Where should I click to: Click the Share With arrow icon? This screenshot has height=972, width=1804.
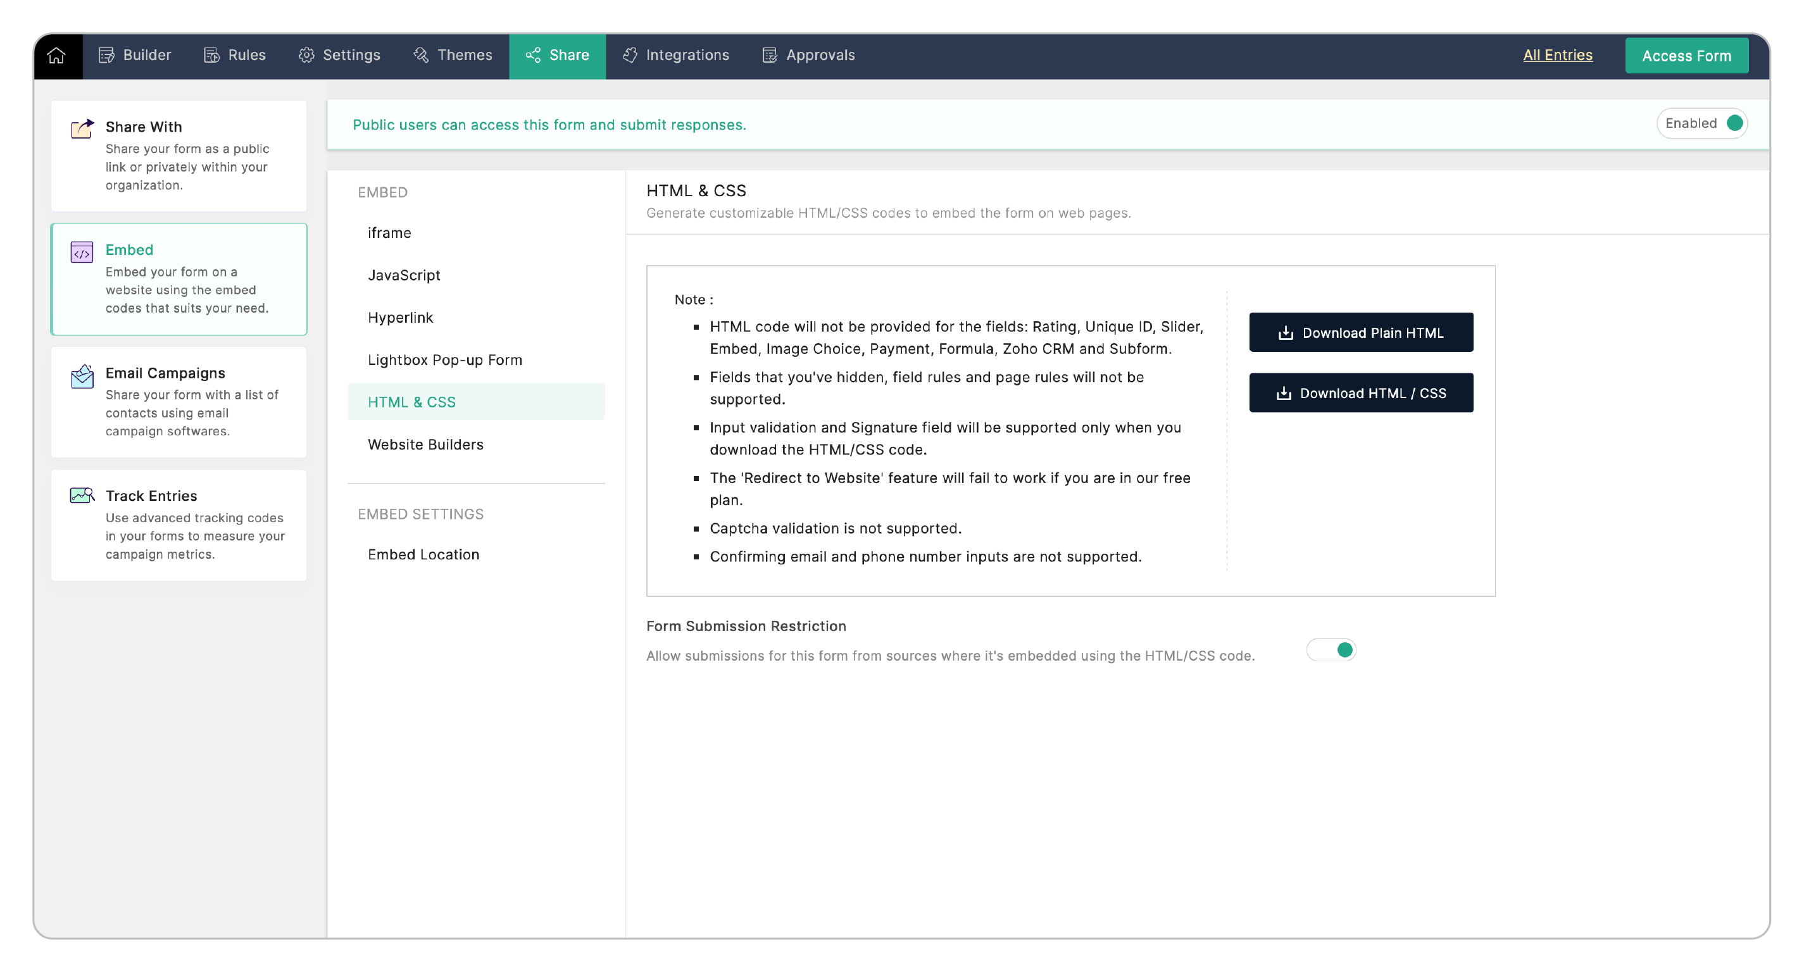pyautogui.click(x=82, y=129)
